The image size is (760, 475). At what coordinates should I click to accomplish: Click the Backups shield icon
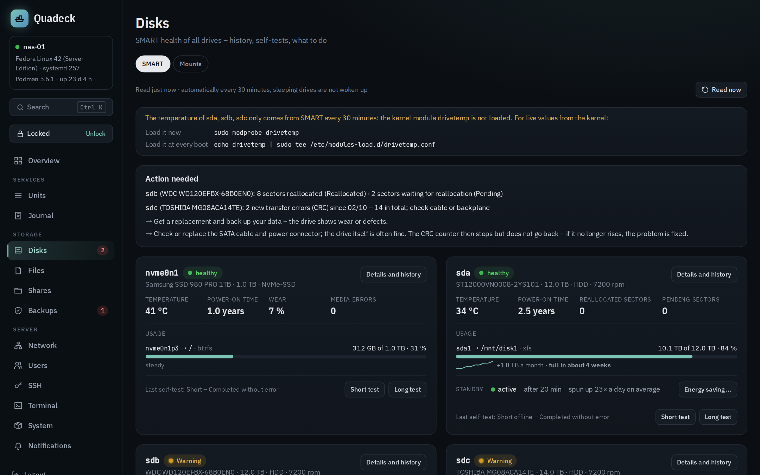pos(18,311)
